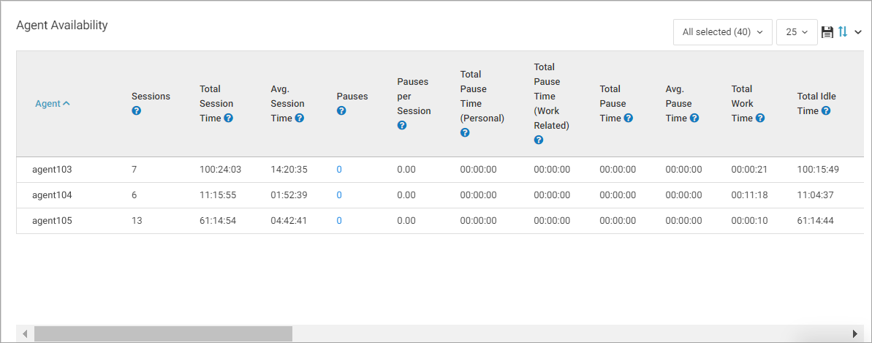The image size is (872, 343).
Task: Open help icon beside Total Session Time
Action: point(228,118)
